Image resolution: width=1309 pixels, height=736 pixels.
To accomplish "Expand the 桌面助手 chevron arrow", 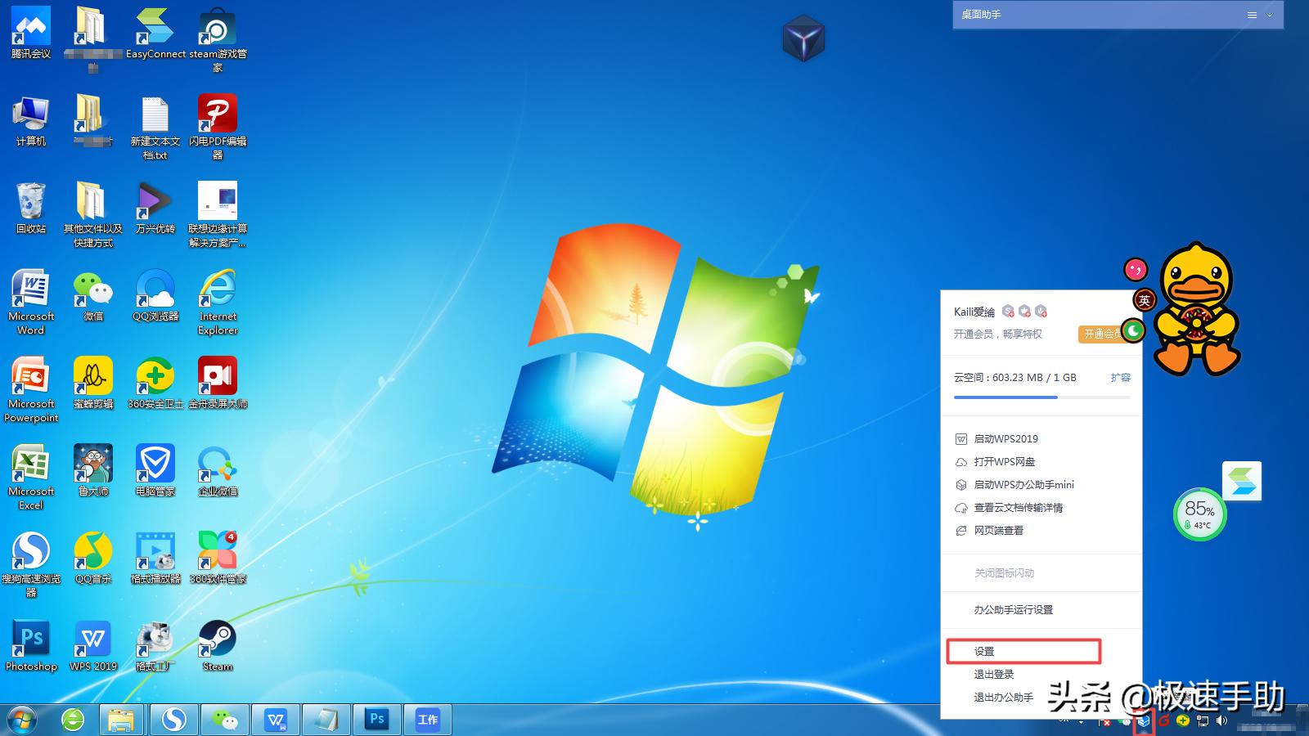I will coord(1270,15).
